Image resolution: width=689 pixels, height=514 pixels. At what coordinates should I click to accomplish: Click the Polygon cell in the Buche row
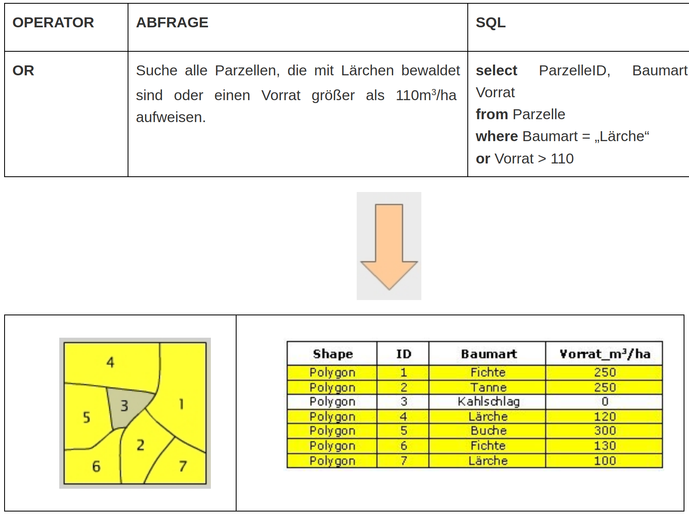coord(332,431)
